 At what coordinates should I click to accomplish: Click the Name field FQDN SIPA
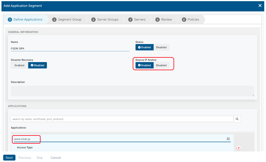point(70,48)
